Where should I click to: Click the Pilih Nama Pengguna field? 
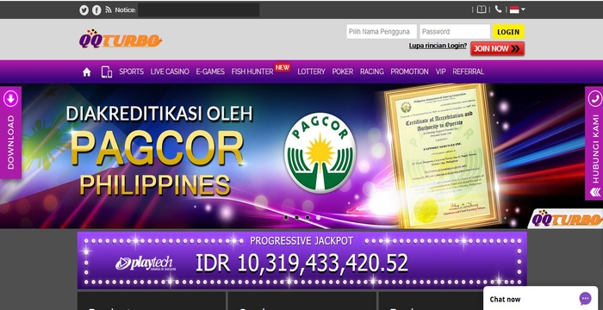pyautogui.click(x=382, y=32)
